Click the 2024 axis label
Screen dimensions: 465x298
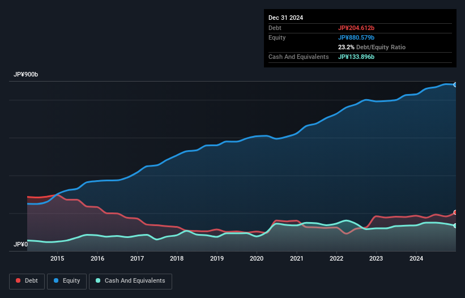(416, 258)
